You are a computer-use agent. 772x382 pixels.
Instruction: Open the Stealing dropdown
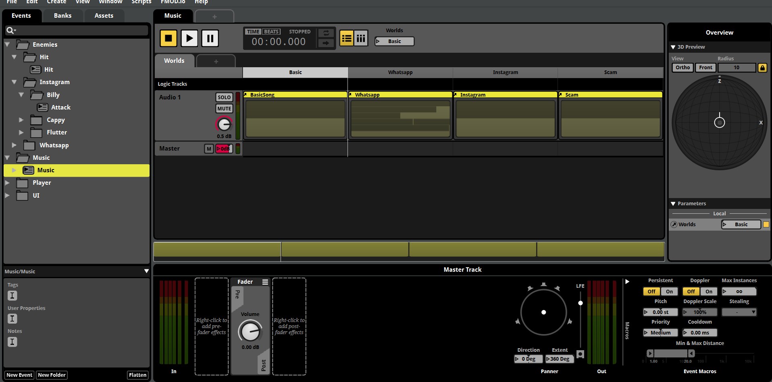(739, 312)
